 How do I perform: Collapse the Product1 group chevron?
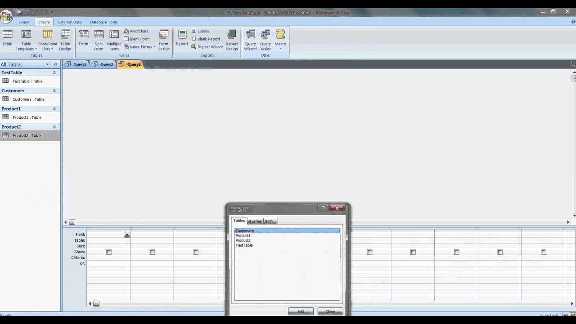54,108
